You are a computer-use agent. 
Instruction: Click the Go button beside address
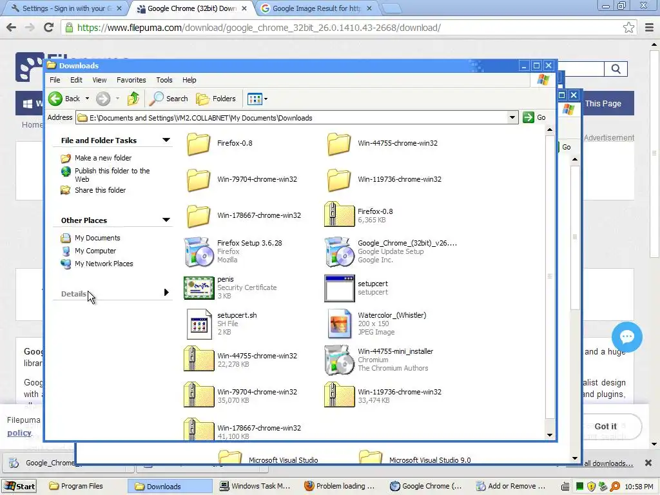point(534,117)
